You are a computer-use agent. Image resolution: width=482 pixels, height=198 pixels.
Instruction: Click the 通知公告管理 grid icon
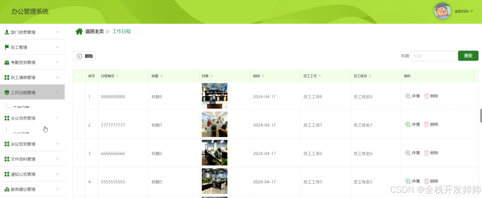[7, 174]
